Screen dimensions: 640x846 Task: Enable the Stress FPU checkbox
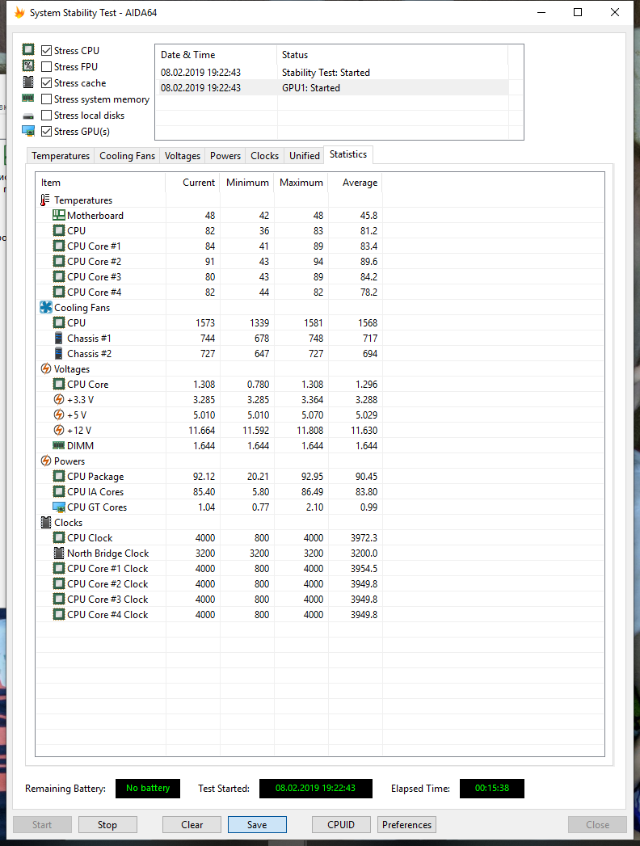click(x=46, y=66)
